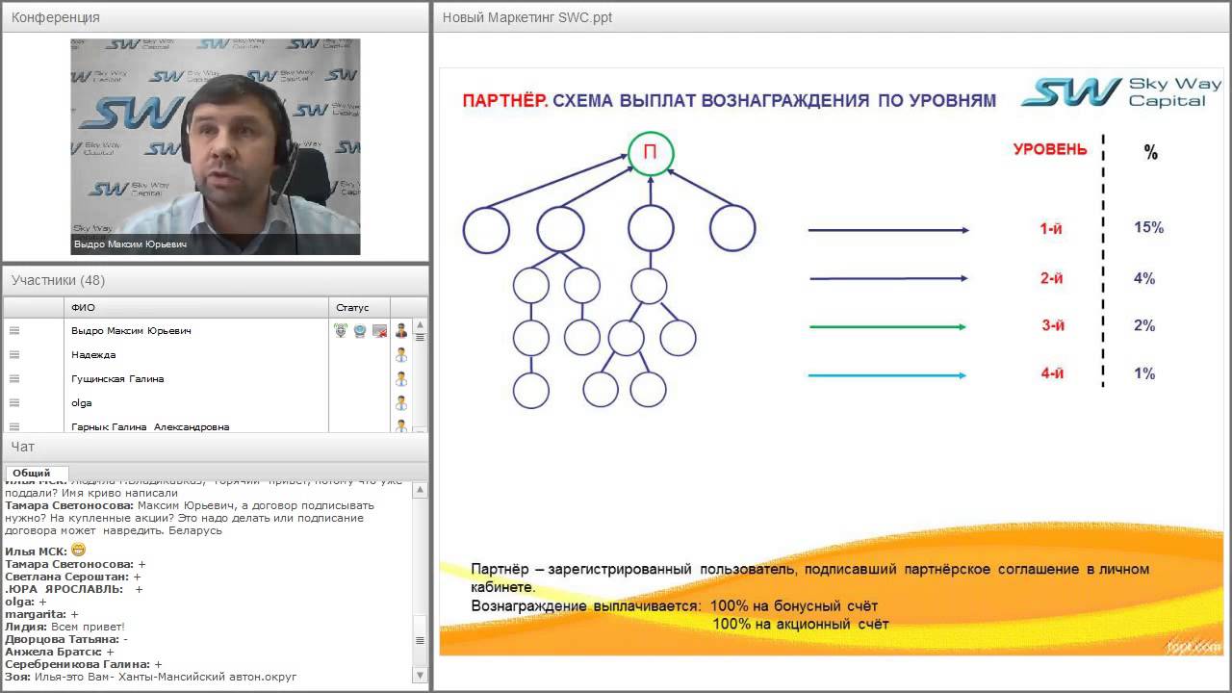The height and width of the screenshot is (693, 1232).
Task: Click the Дворцова Татьяна chat message
Action: pyautogui.click(x=66, y=638)
